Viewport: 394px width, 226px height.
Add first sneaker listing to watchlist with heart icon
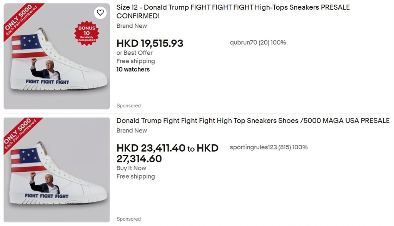(100, 13)
